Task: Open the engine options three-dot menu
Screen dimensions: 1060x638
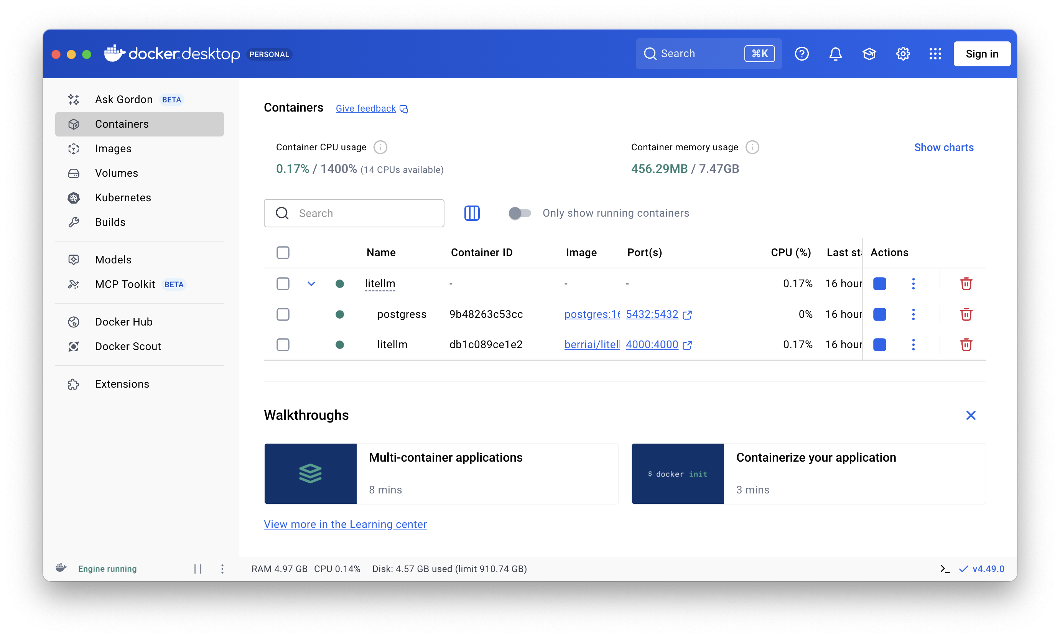Action: 222,569
